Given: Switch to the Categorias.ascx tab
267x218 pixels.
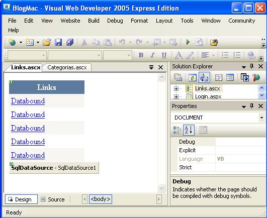Looking at the screenshot, I should (67, 67).
